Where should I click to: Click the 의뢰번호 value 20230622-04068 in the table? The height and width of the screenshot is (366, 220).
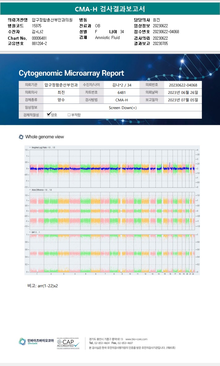pyautogui.click(x=183, y=85)
